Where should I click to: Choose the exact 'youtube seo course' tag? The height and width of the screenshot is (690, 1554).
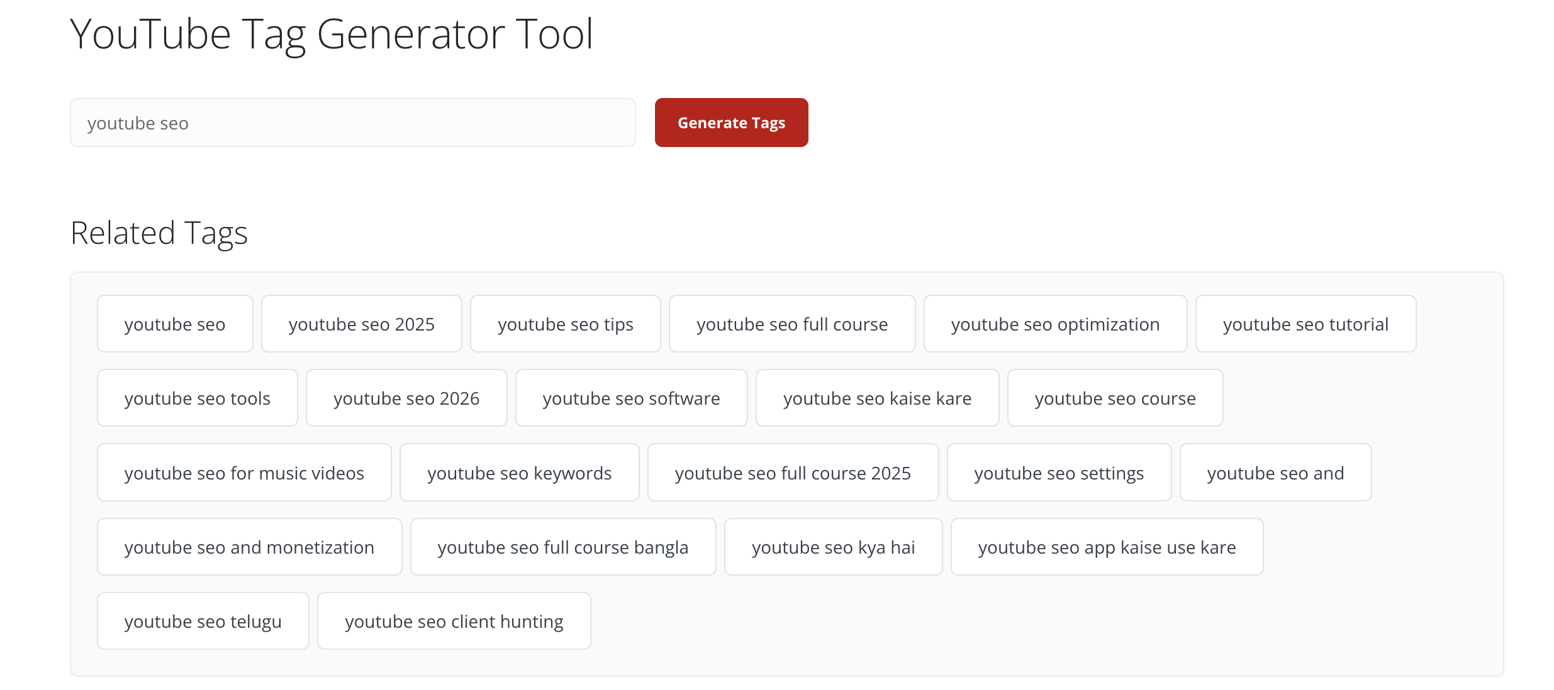click(x=1115, y=398)
